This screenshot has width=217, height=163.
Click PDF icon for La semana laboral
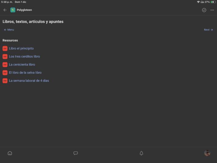click(x=5, y=81)
